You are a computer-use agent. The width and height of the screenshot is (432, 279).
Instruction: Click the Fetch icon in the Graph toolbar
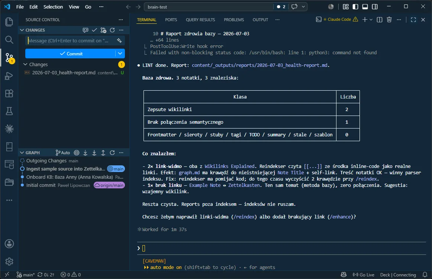click(x=86, y=153)
